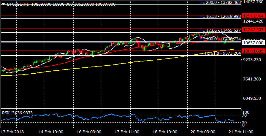The height and width of the screenshot is (136, 266).
Task: Select the red 11787.307 price level tag
Action: 253,30
